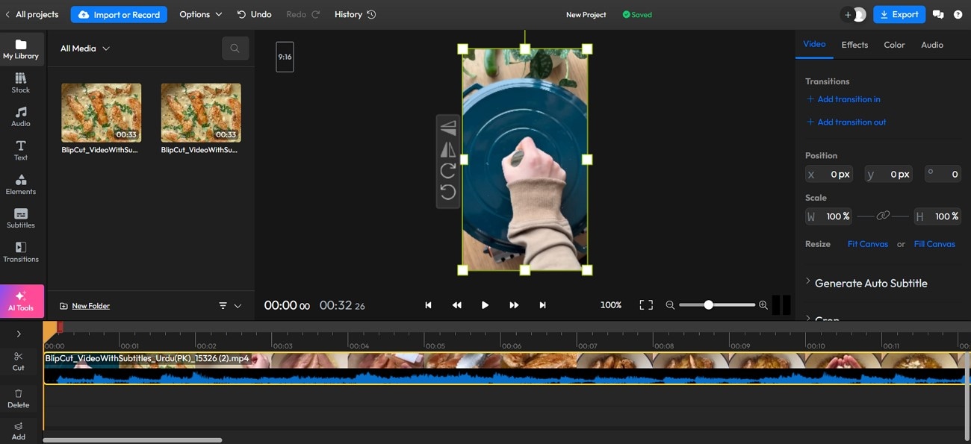Select the 9:16 aspect ratio icon

coord(285,57)
